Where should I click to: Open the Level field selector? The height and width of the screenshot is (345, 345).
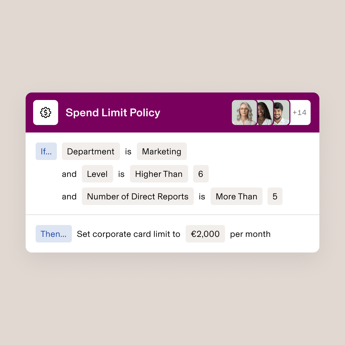tap(97, 174)
